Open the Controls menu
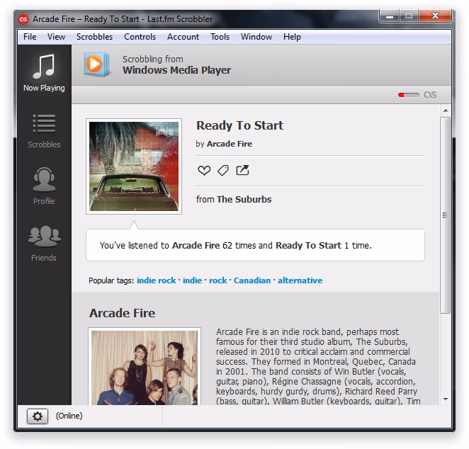The height and width of the screenshot is (449, 469). [x=140, y=37]
